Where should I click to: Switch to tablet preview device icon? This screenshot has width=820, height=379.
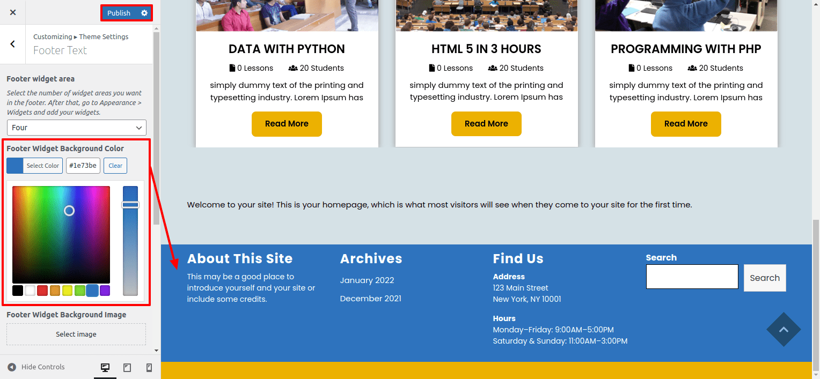pyautogui.click(x=127, y=367)
